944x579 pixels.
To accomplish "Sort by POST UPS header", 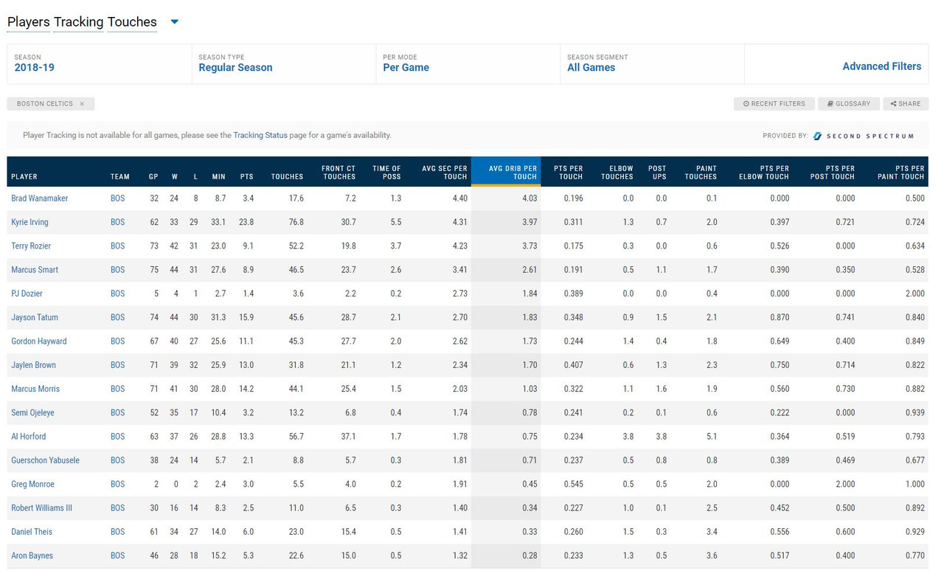I will (x=657, y=173).
